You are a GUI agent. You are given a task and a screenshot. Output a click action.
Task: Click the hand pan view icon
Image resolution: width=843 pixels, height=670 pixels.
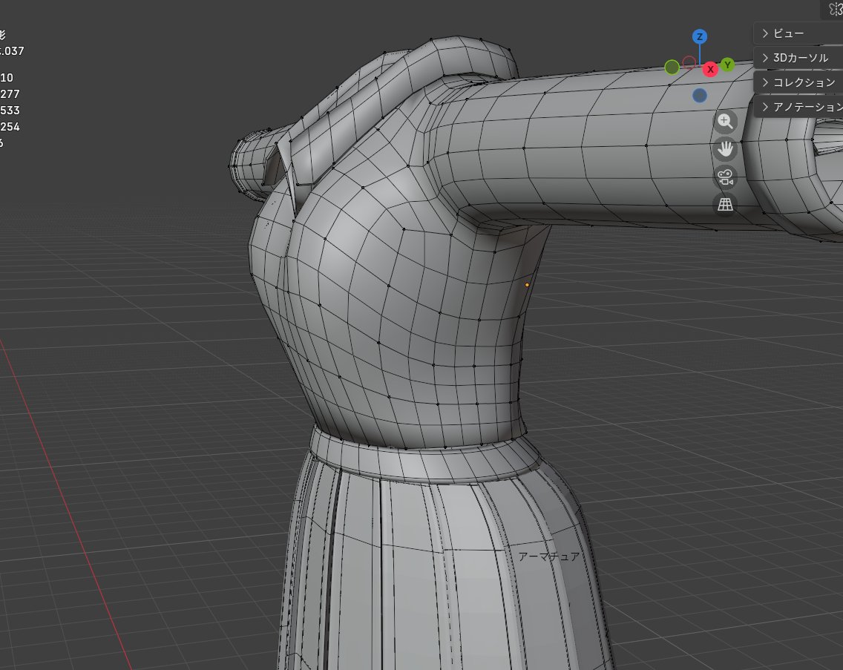coord(725,149)
